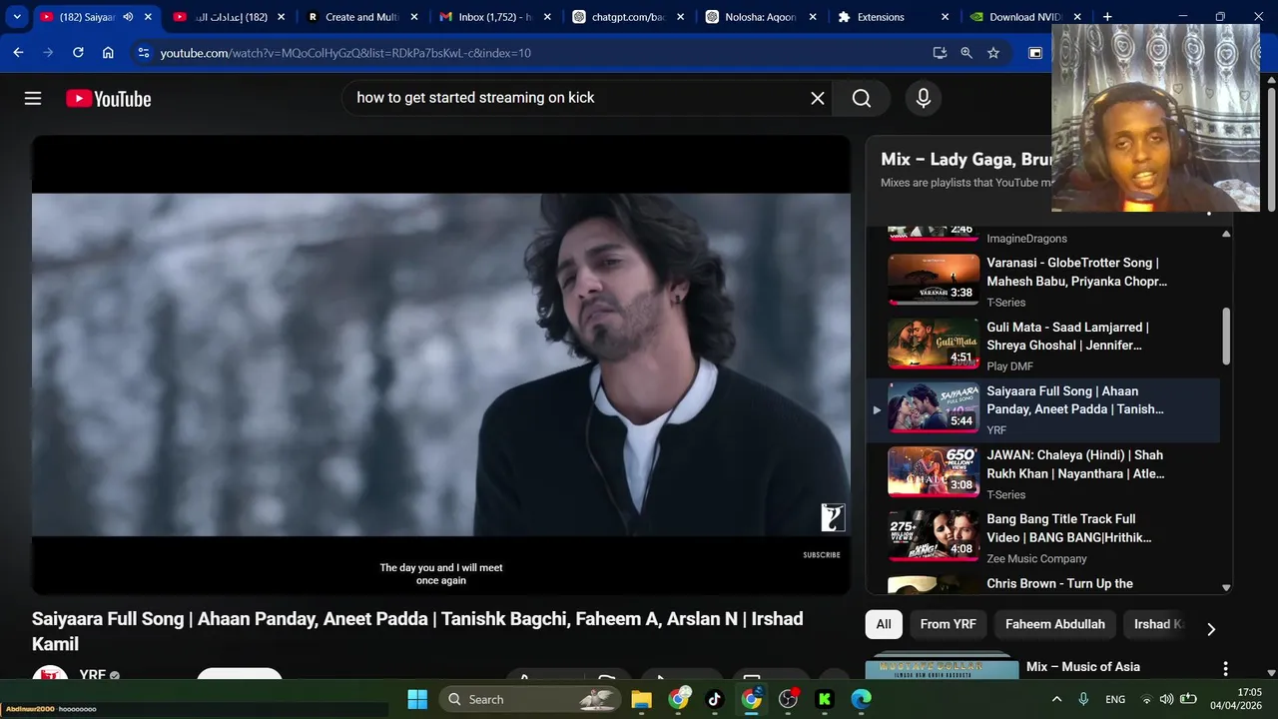Screen dimensions: 1278x719
Task: Open OBS Studio from the taskbar
Action: point(789,699)
